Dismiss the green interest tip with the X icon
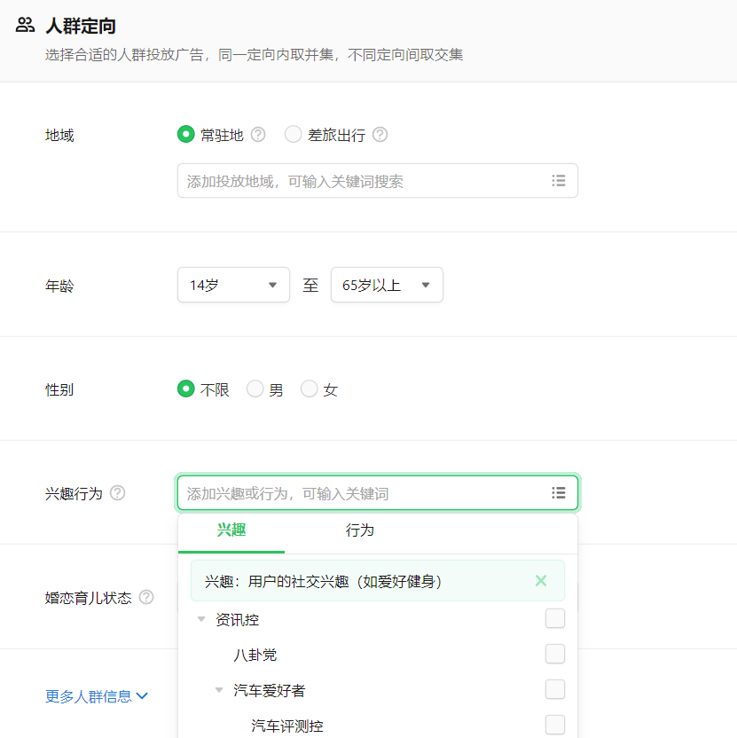Screen dimensions: 737x738 coord(540,581)
